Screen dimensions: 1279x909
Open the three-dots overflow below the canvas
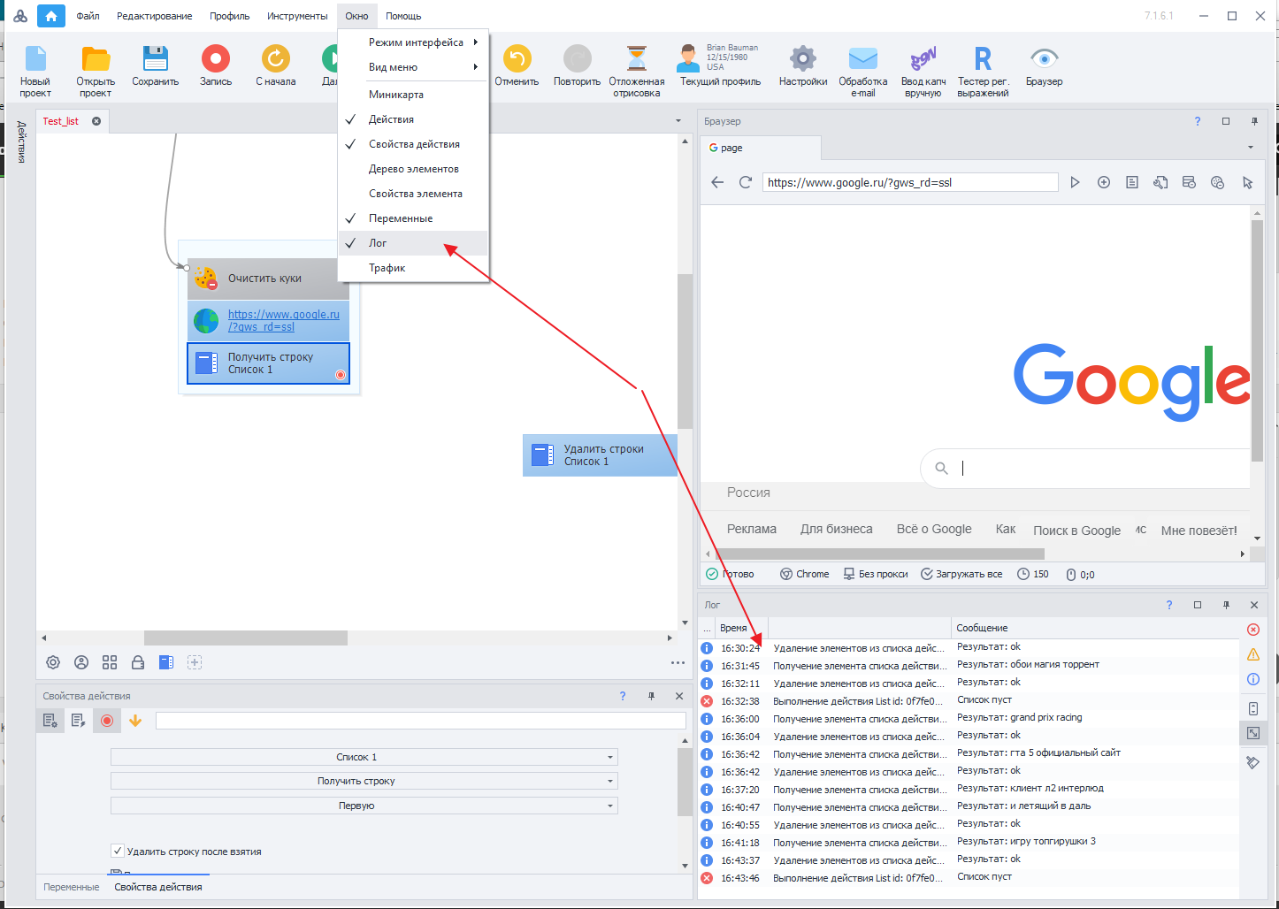pos(678,662)
